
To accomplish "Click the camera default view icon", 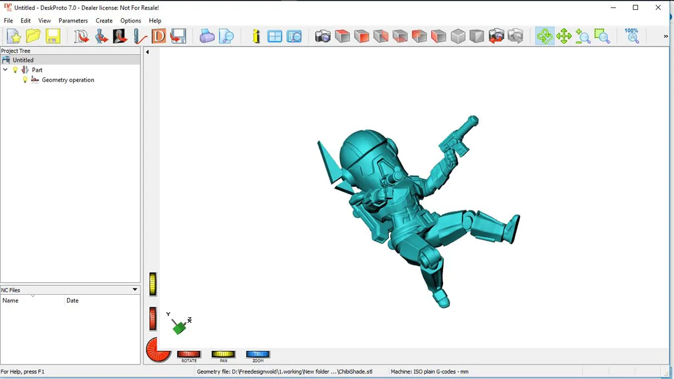I will [x=323, y=36].
